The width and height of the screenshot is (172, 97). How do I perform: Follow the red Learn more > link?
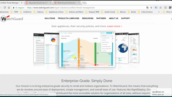[x=114, y=26]
